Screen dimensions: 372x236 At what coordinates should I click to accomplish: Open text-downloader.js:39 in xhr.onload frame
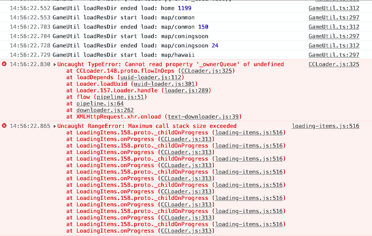(x=203, y=116)
